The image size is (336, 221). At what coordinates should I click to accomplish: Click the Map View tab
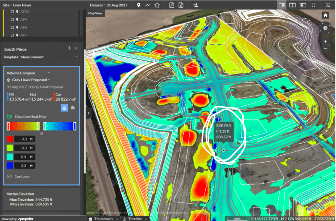click(x=95, y=13)
